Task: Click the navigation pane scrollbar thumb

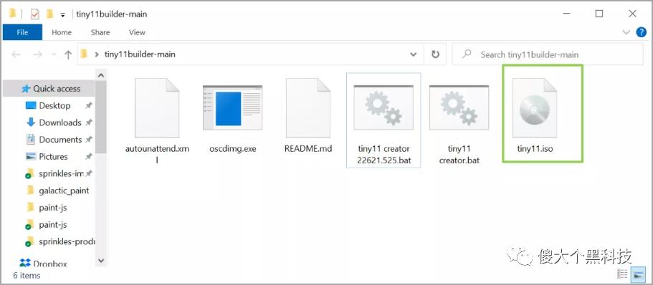Action: tap(101, 117)
